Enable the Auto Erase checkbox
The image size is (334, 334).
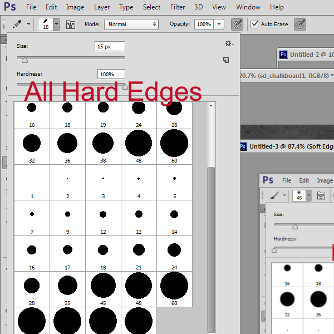pos(255,24)
